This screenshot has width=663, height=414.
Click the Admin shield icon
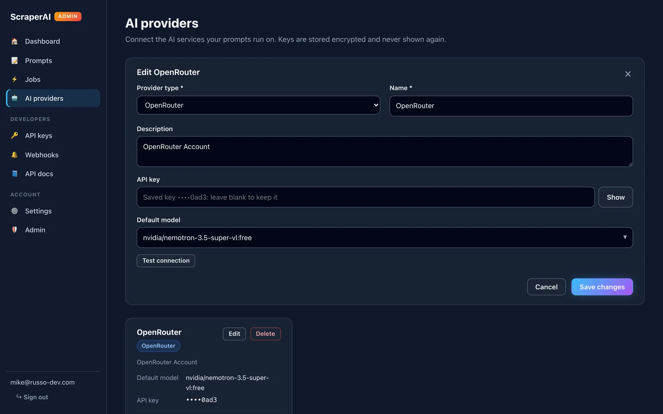[14, 230]
